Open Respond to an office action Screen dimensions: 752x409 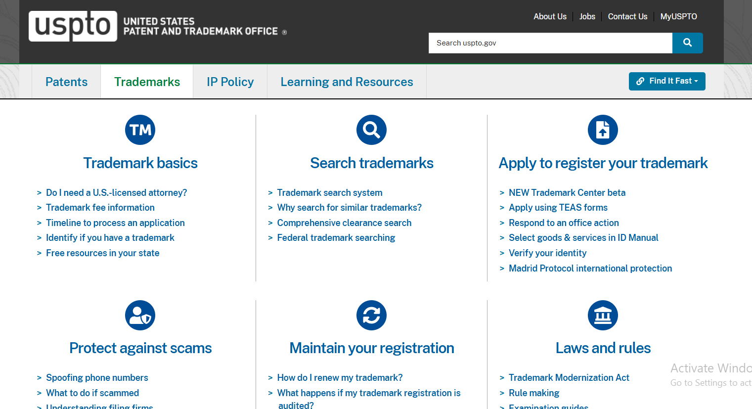[x=564, y=223]
